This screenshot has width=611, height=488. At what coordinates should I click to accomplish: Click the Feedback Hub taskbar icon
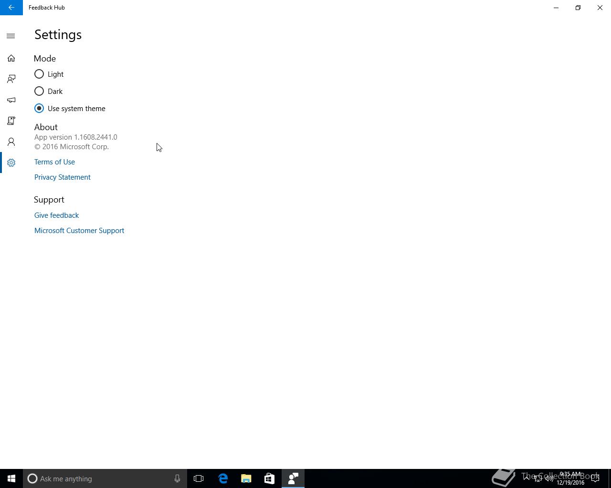(x=293, y=478)
